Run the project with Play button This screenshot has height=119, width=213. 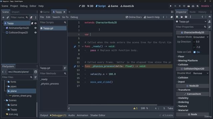click(171, 6)
